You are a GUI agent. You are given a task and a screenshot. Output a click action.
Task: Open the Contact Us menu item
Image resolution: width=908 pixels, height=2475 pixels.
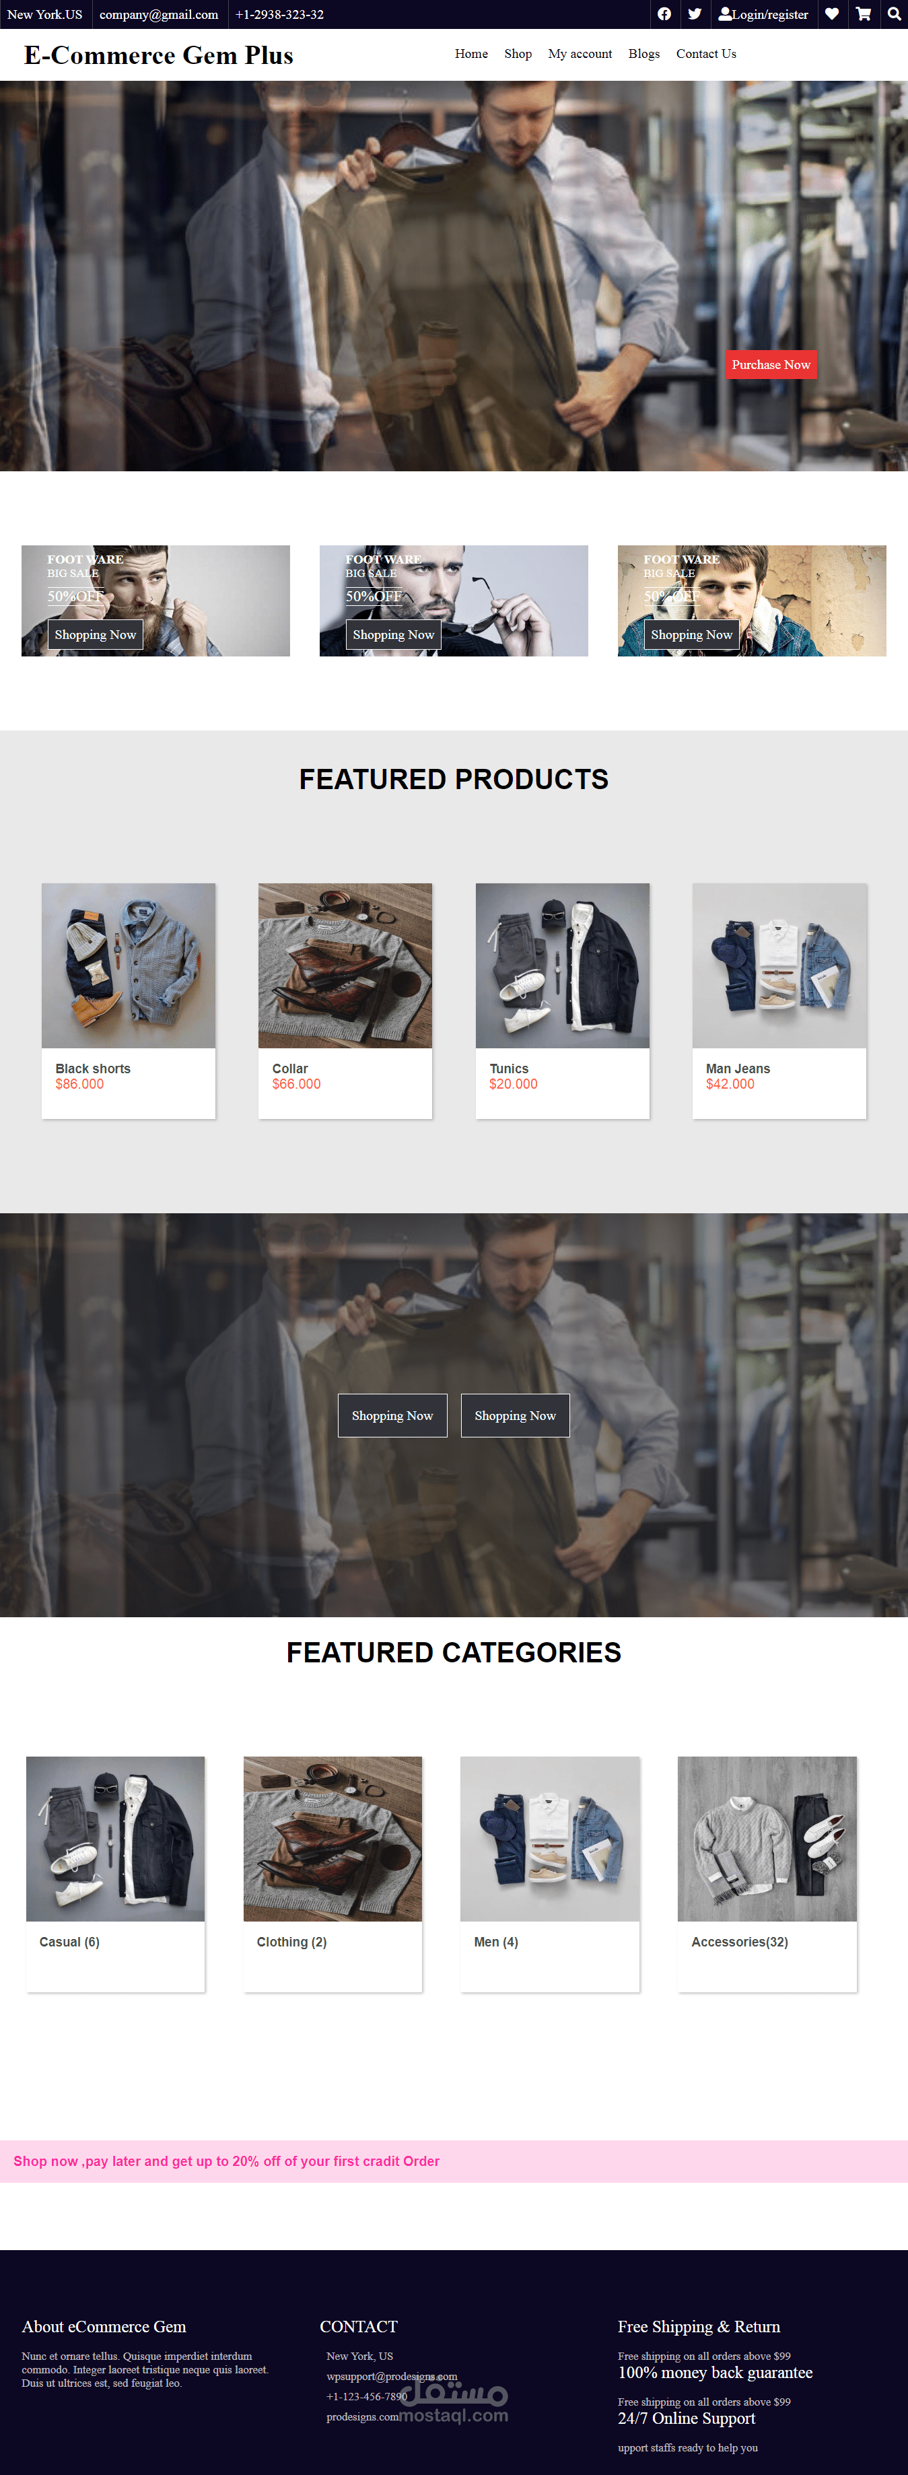[x=706, y=54]
